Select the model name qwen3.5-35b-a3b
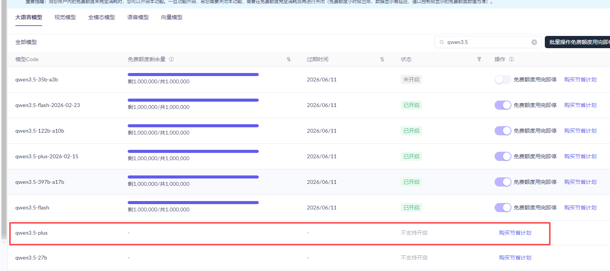This screenshot has width=610, height=271. tap(37, 80)
